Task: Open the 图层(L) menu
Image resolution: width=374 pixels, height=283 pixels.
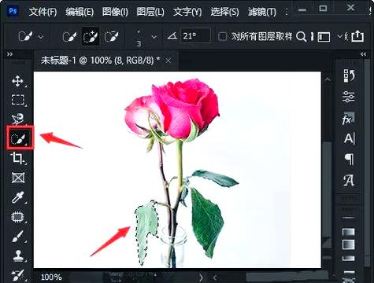Action: 150,12
